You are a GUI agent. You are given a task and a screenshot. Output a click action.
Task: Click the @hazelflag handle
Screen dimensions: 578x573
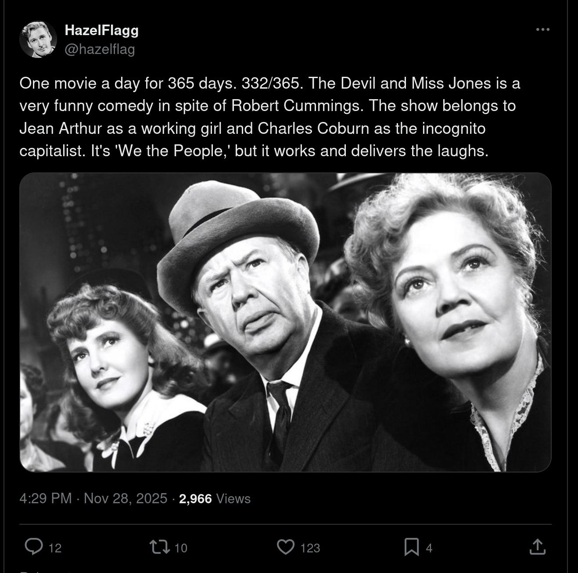pos(100,49)
